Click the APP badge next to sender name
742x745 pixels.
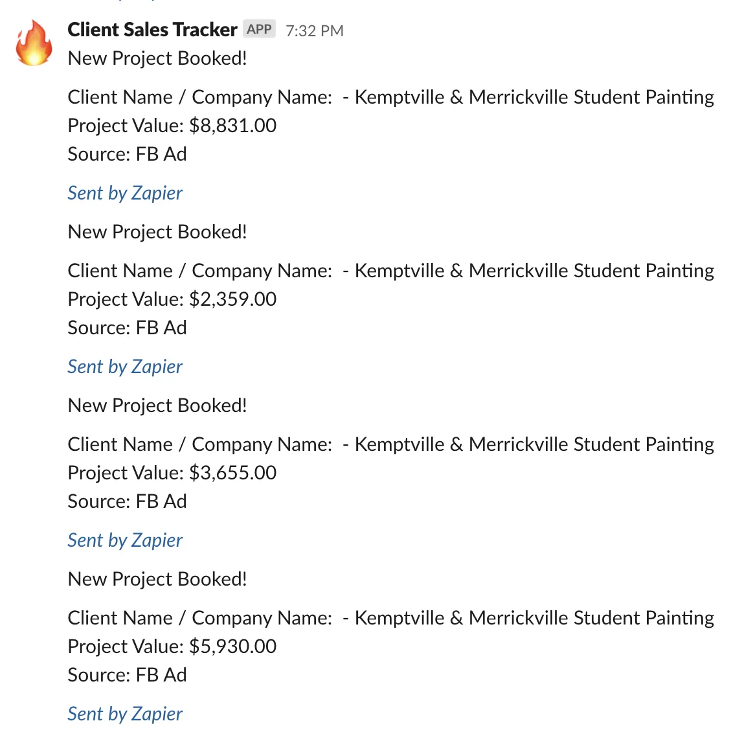pos(259,29)
